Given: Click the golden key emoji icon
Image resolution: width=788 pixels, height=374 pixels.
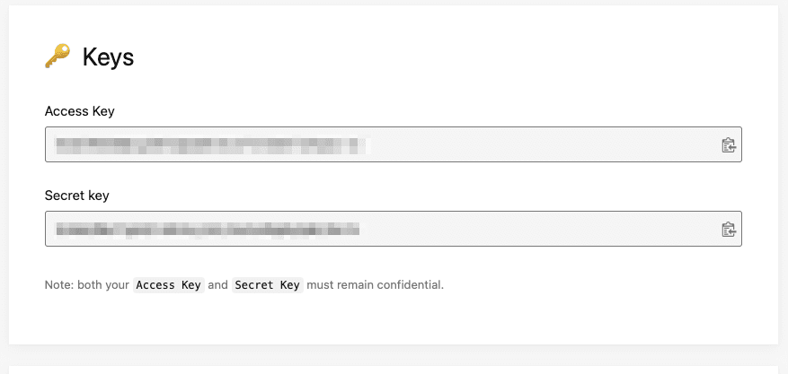Looking at the screenshot, I should click(58, 57).
